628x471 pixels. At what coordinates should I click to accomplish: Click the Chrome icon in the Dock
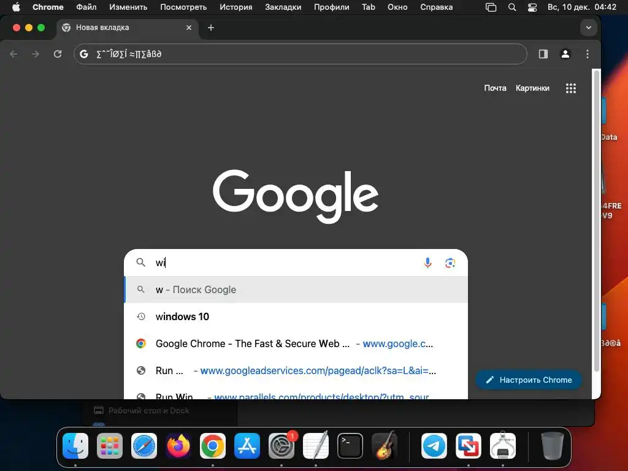[x=213, y=446]
